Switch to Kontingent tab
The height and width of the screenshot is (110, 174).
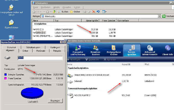tap(55, 47)
